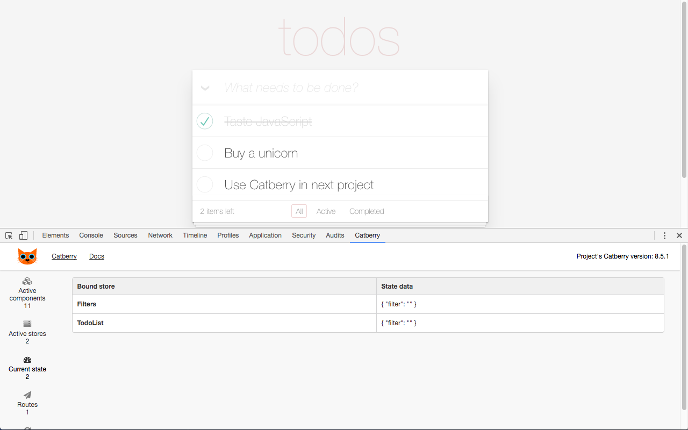This screenshot has width=688, height=430.
Task: Click the Bound store column header
Action: [x=225, y=286]
